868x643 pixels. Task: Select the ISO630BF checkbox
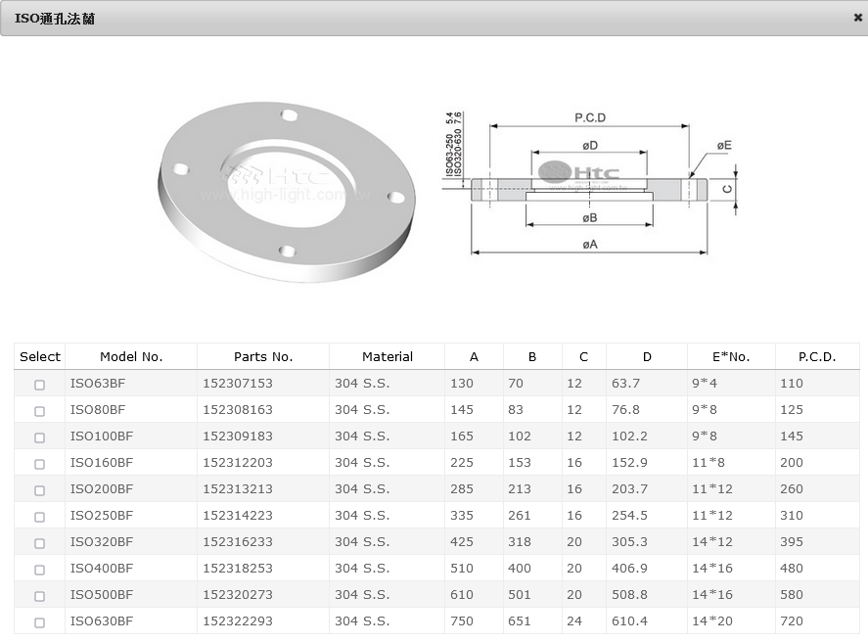pos(40,622)
